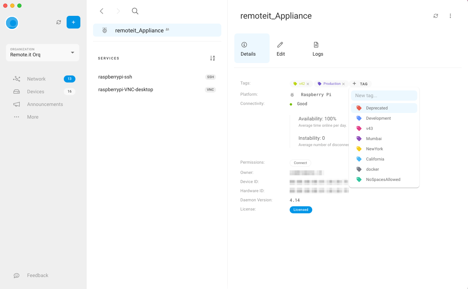Switch to the Details tab

252,48
